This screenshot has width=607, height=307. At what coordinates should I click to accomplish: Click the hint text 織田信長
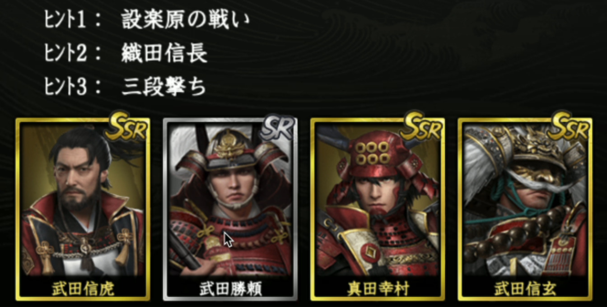coord(164,54)
